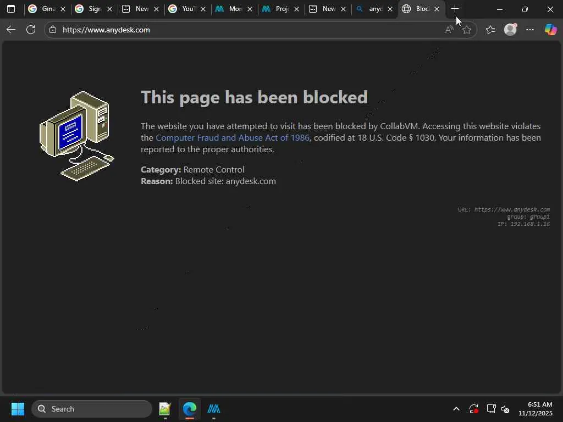The height and width of the screenshot is (422, 563).
Task: Close the Blocked page tab
Action: [437, 9]
